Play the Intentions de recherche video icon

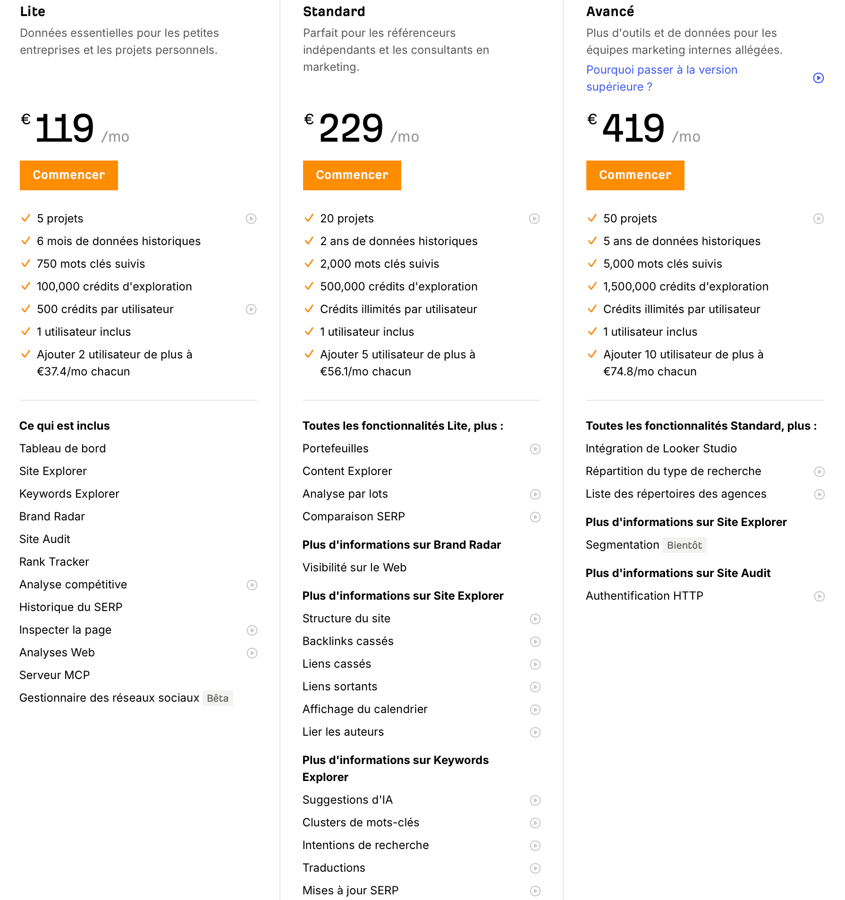tap(535, 846)
